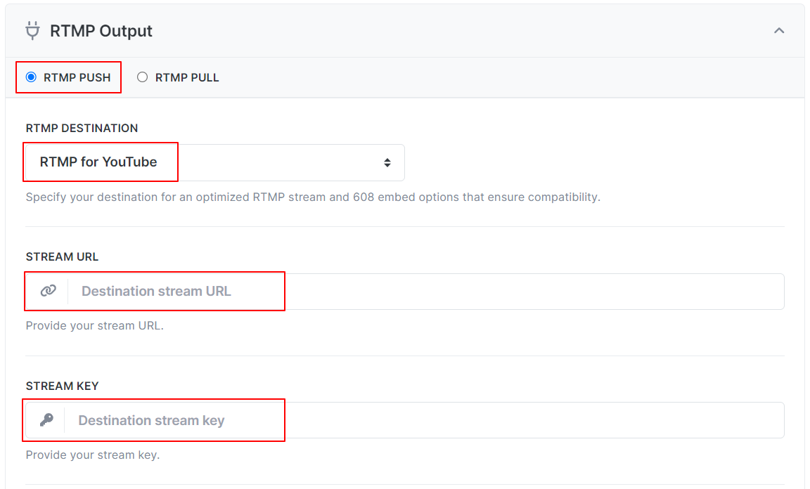Image resolution: width=810 pixels, height=489 pixels.
Task: Click the RTMP for YouTube selected option
Action: [98, 162]
